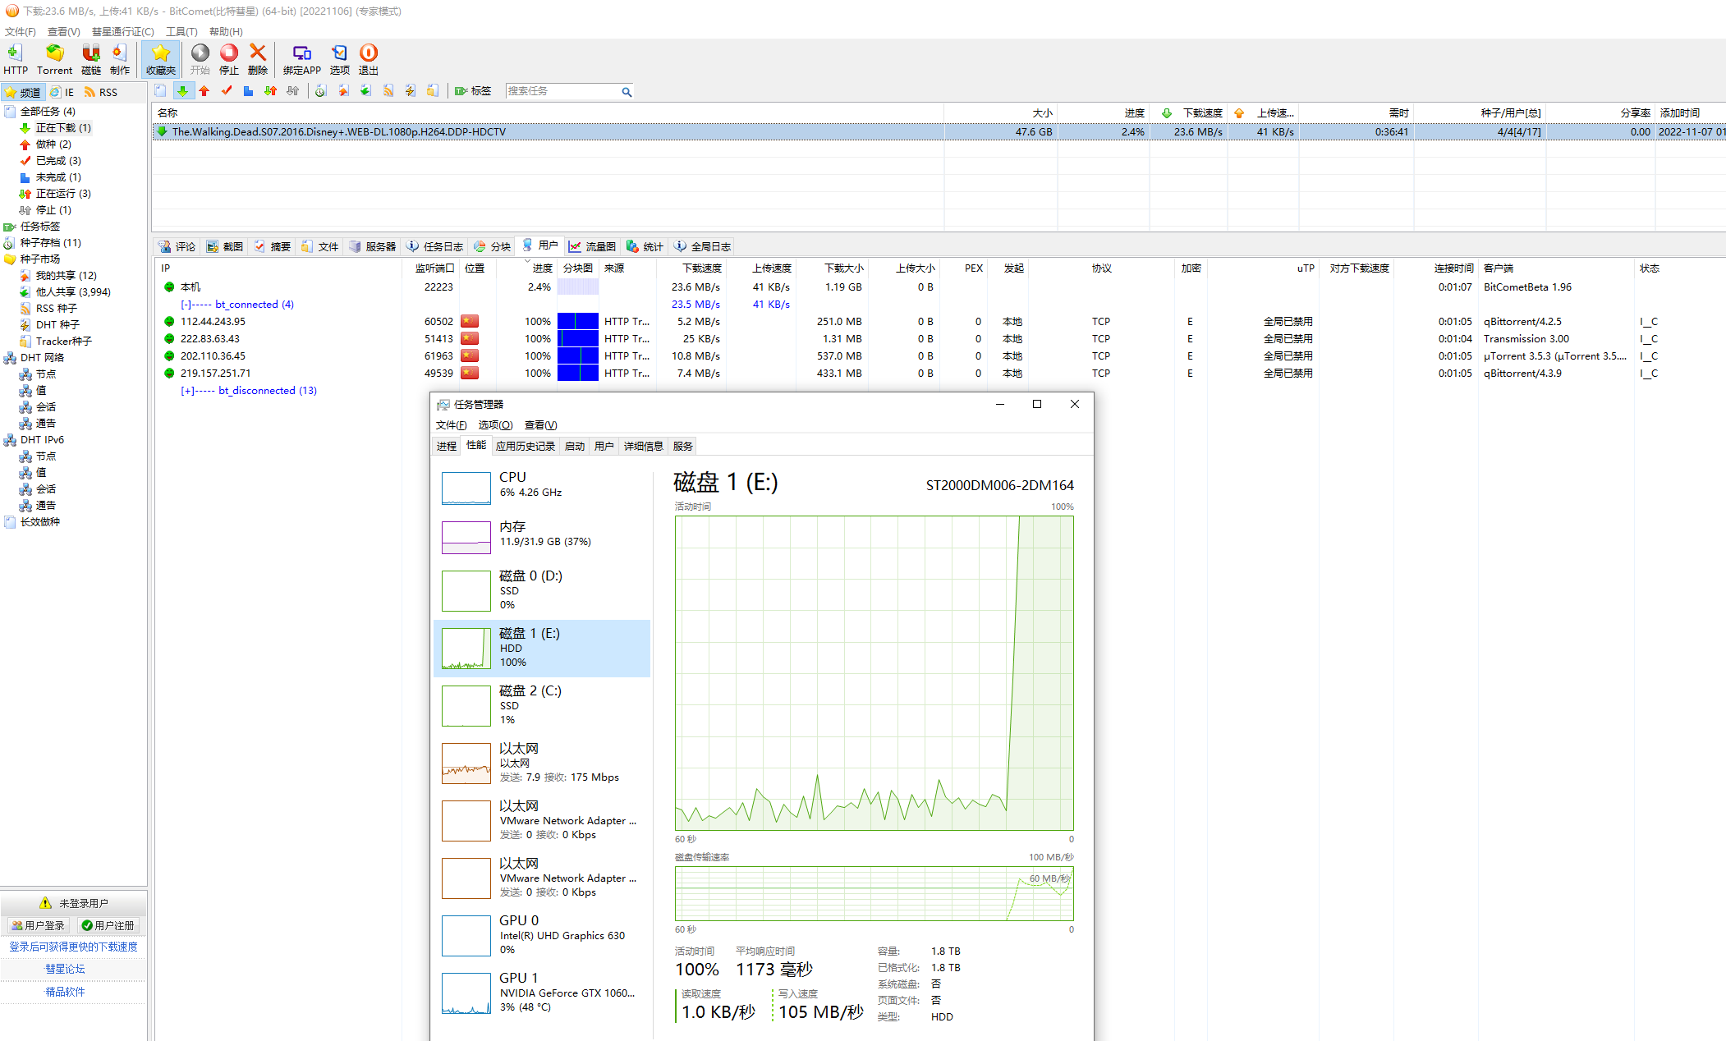Viewport: 1726px width, 1041px height.
Task: Select peer row 112.44.243.95
Action: pyautogui.click(x=939, y=321)
